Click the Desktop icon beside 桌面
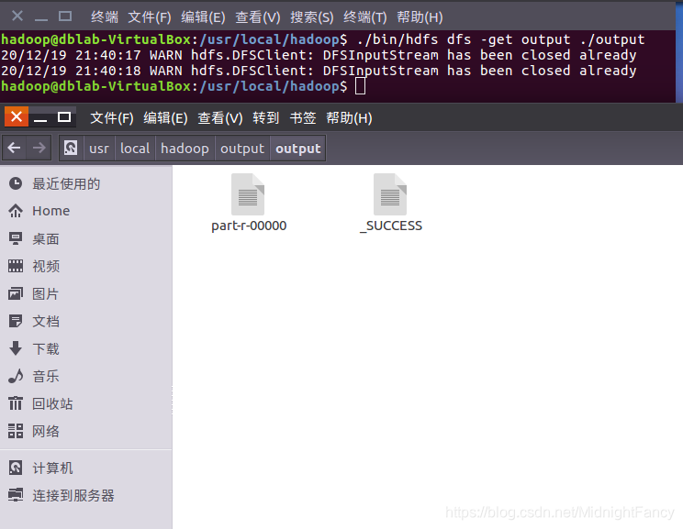Viewport: 683px width, 529px height. (x=16, y=238)
